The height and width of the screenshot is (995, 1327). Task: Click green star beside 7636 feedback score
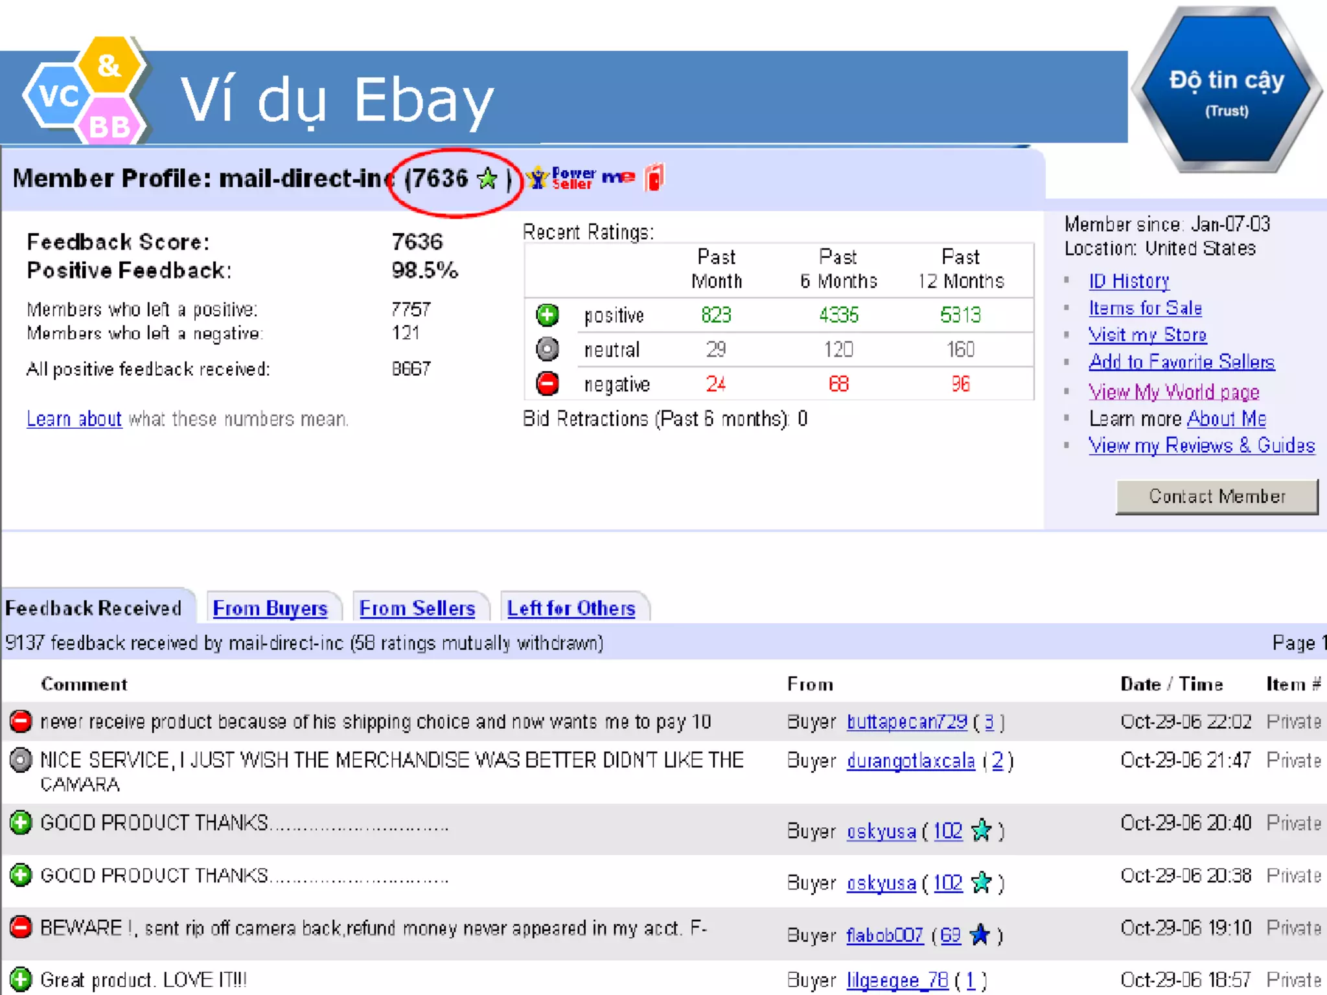(x=487, y=179)
